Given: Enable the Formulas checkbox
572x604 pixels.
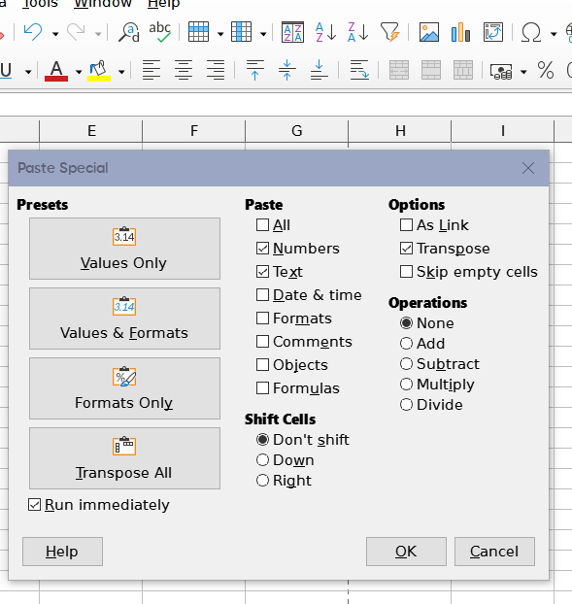Looking at the screenshot, I should coord(263,387).
